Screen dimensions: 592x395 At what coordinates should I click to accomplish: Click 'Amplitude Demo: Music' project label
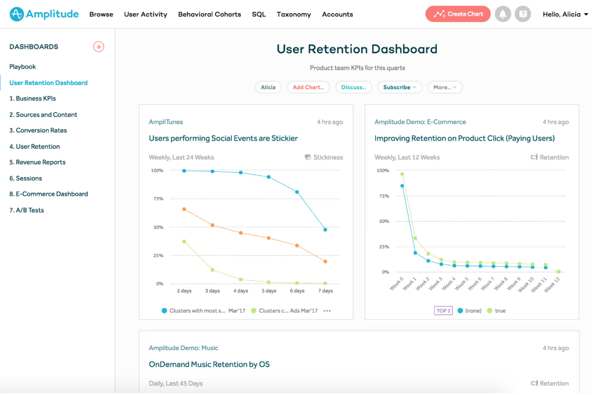(x=184, y=348)
